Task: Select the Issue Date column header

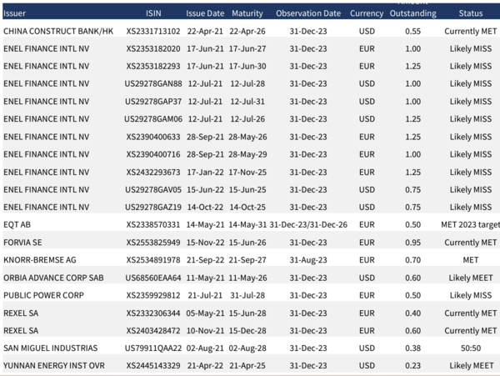Action: pyautogui.click(x=204, y=13)
